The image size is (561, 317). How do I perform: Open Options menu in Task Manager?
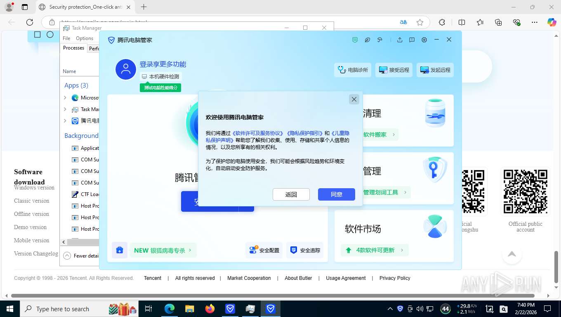pos(85,38)
